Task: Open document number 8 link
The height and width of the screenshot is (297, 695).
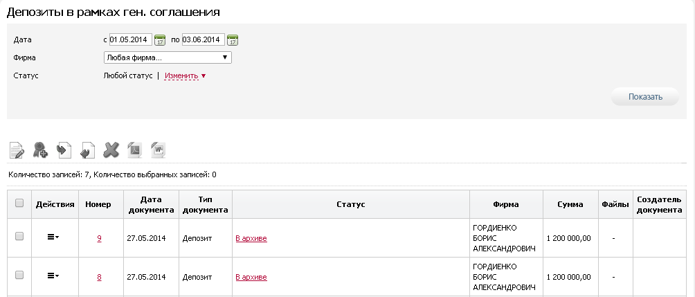Action: coord(99,277)
